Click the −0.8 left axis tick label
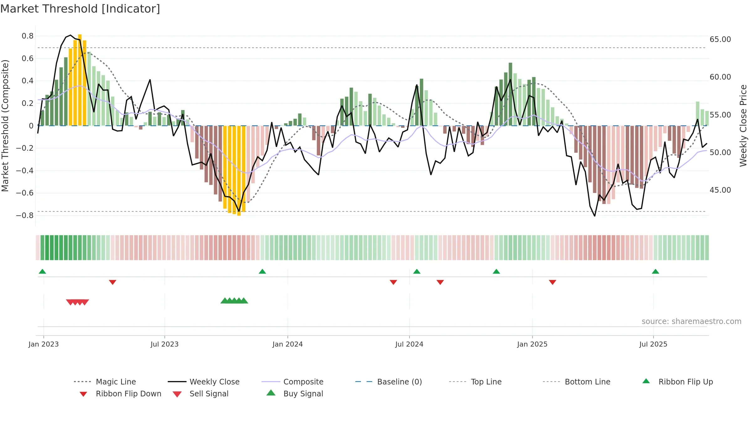Image resolution: width=752 pixels, height=423 pixels. (25, 216)
